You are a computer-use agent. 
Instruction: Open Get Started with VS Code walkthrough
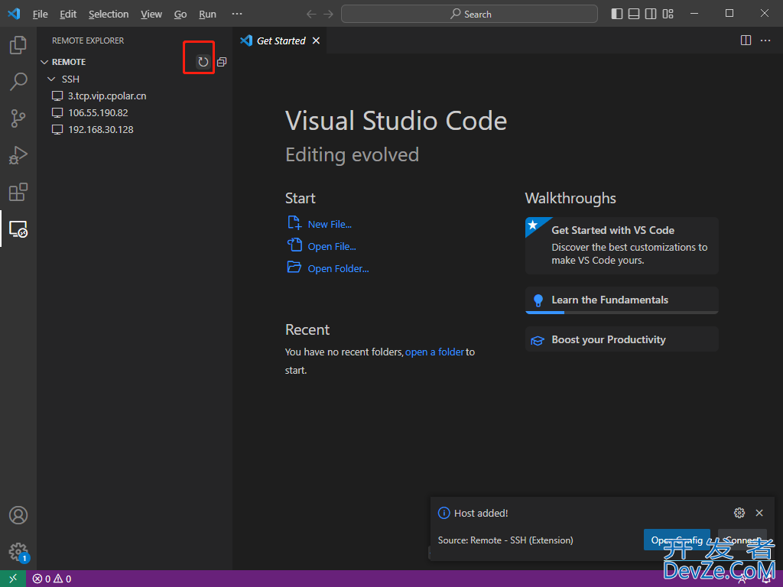point(622,245)
